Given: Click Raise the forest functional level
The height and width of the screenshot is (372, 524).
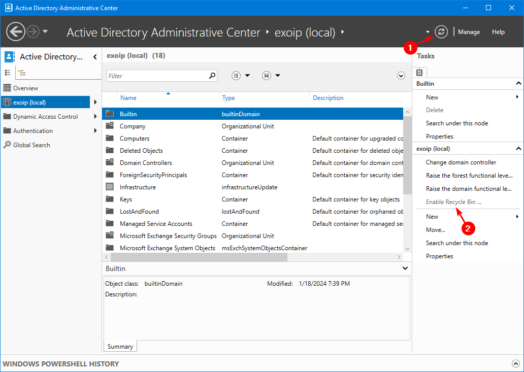Looking at the screenshot, I should pyautogui.click(x=469, y=176).
